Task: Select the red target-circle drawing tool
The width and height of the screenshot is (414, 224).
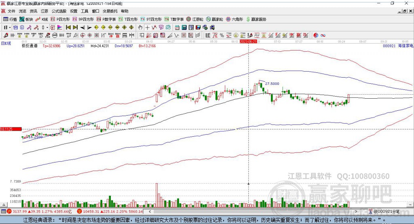Action: click(82, 36)
